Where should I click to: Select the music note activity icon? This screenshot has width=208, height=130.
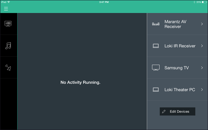point(8,46)
